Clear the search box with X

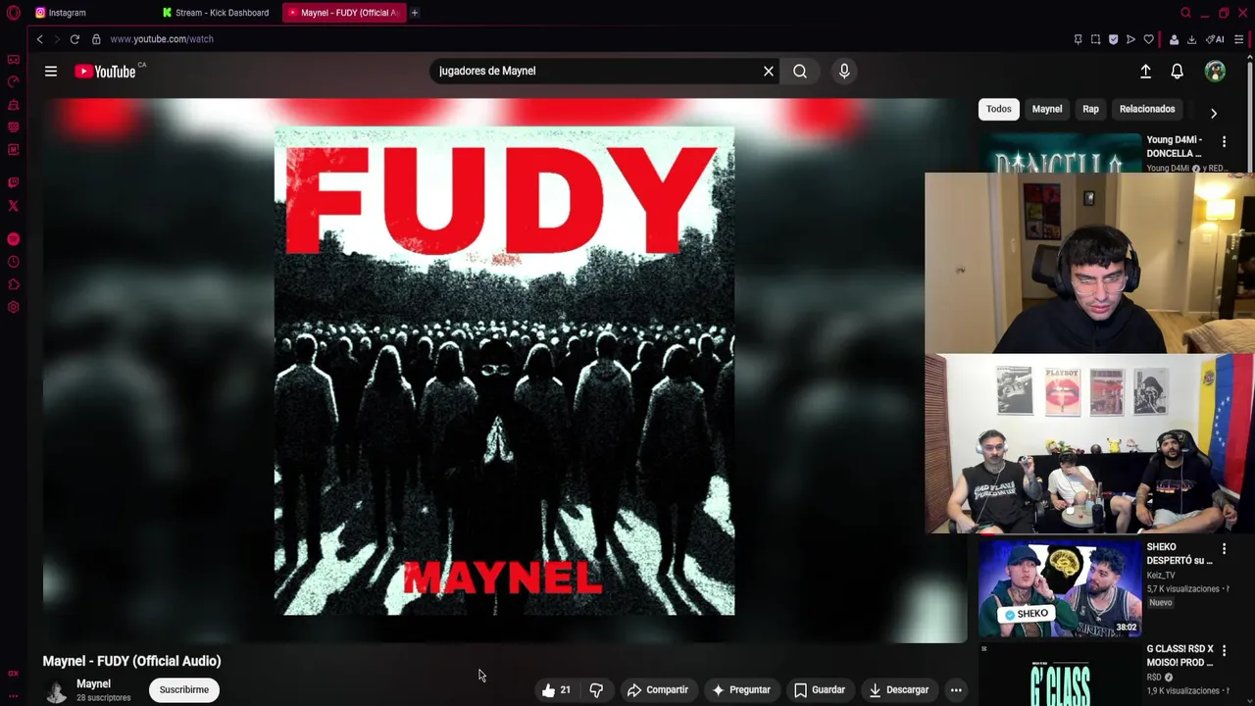[769, 71]
